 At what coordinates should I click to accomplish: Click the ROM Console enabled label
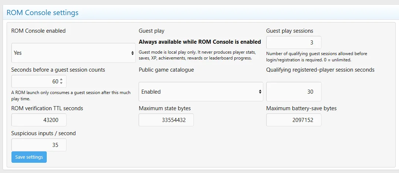pyautogui.click(x=38, y=31)
